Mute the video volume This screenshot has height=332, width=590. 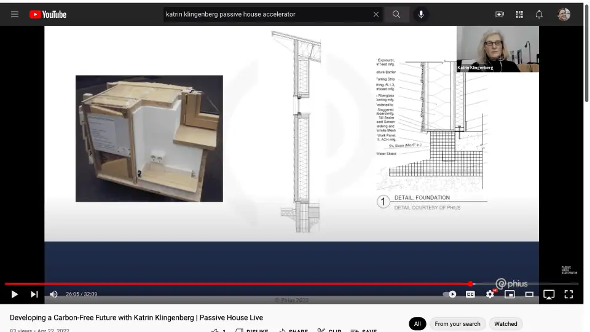click(53, 294)
